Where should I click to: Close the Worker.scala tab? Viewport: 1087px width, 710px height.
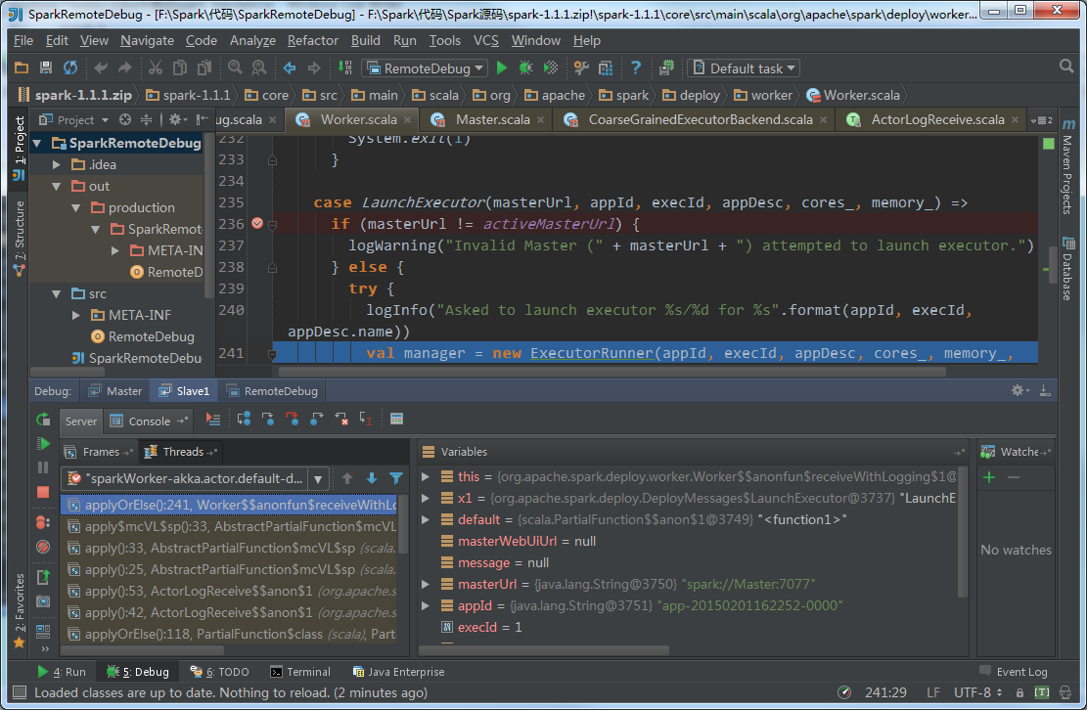pos(408,120)
